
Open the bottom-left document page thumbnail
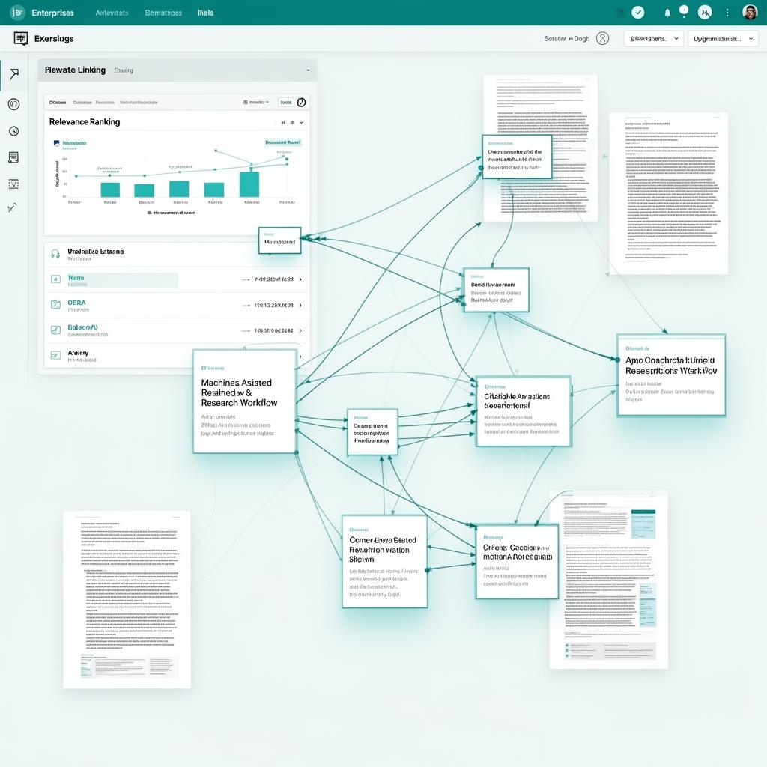click(127, 600)
